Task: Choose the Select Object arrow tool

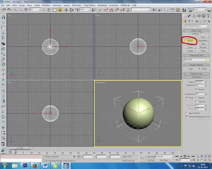Action: (x=44, y=10)
